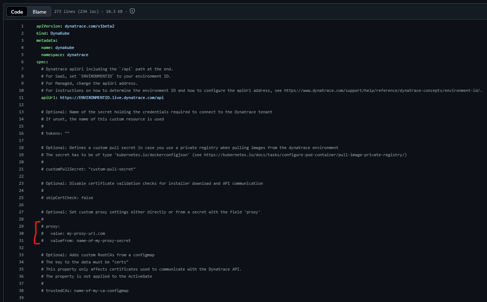The width and height of the screenshot is (487, 302).
Task: Switch to the Code view tab
Action: pos(17,12)
